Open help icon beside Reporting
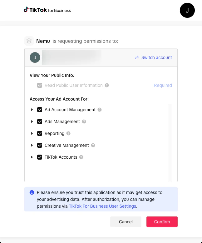The width and height of the screenshot is (202, 243). point(68,133)
